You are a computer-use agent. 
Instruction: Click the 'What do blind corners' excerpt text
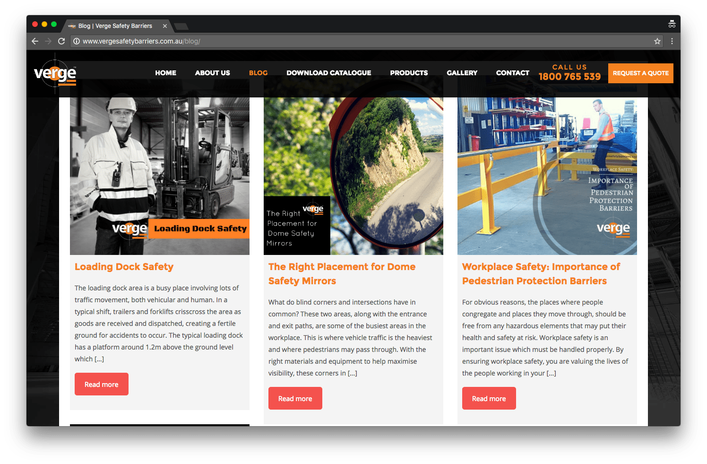tap(351, 338)
